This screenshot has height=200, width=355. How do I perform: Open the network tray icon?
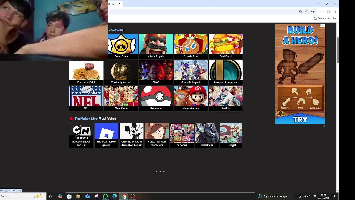(x=305, y=196)
